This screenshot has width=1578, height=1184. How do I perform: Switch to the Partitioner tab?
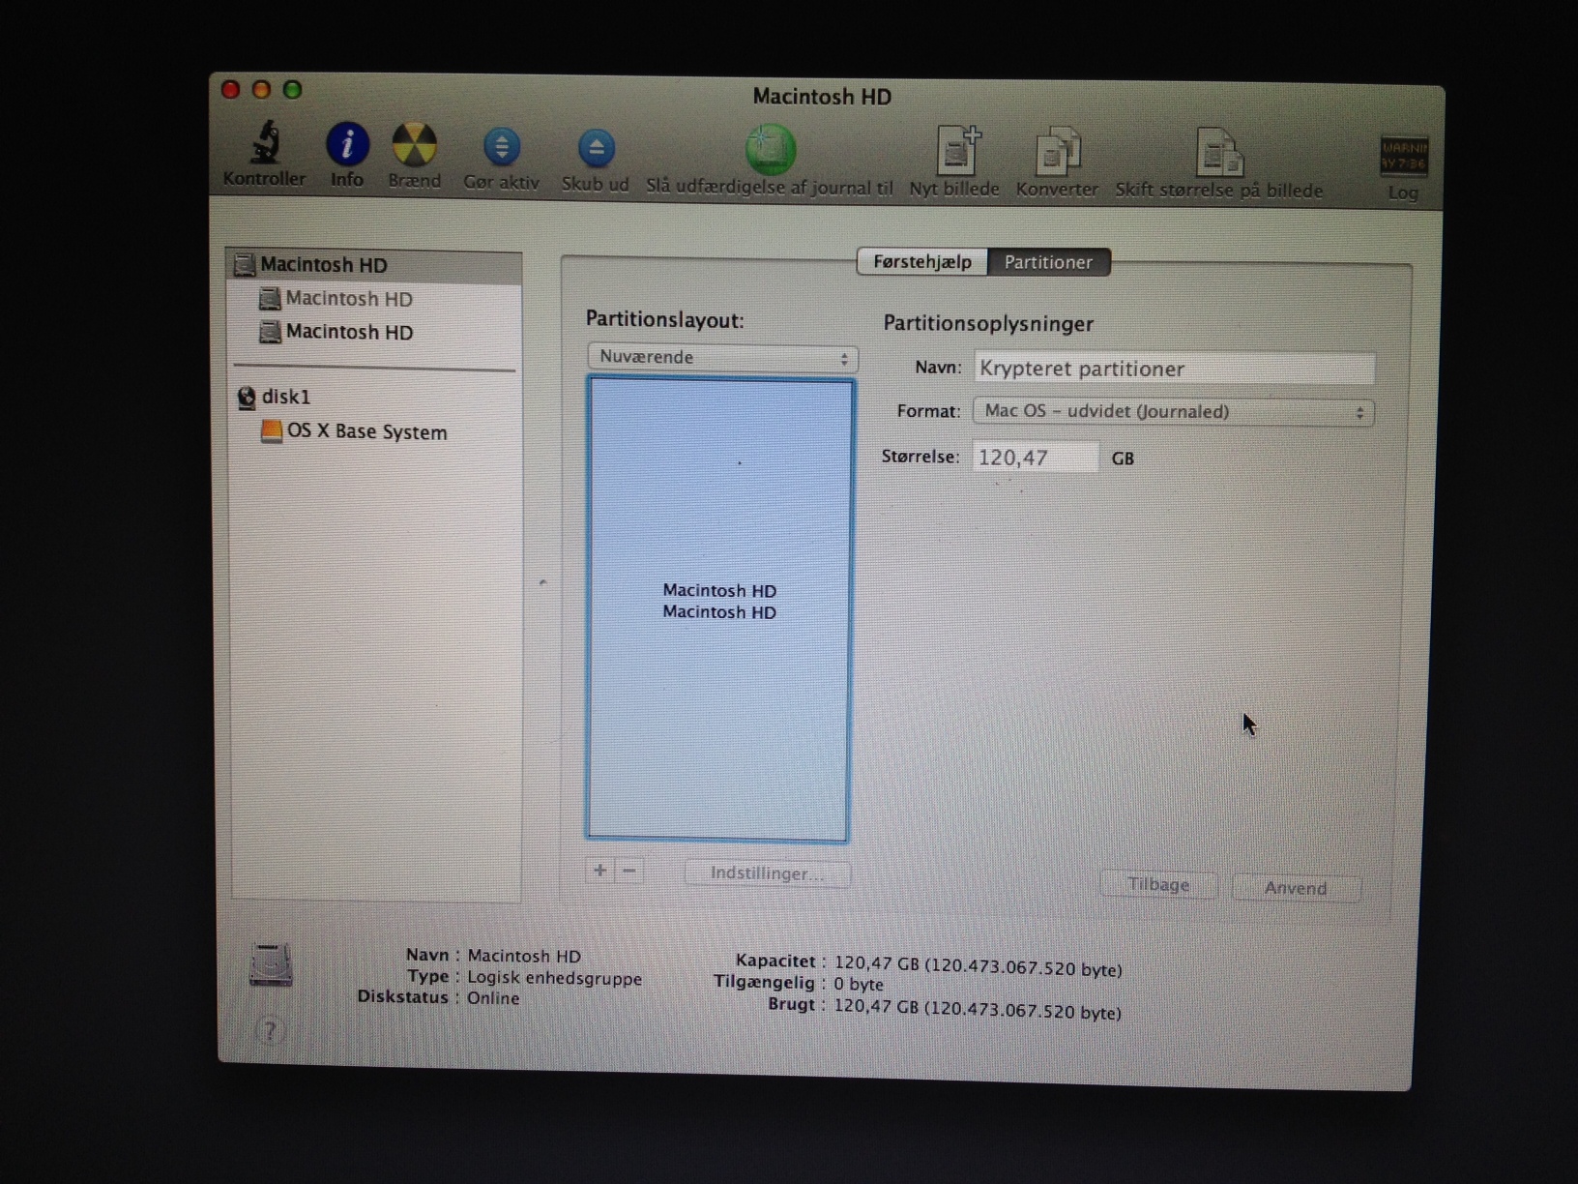tap(1049, 262)
